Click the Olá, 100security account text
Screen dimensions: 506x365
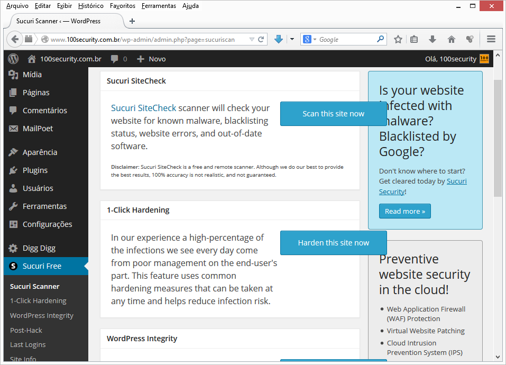pyautogui.click(x=450, y=59)
